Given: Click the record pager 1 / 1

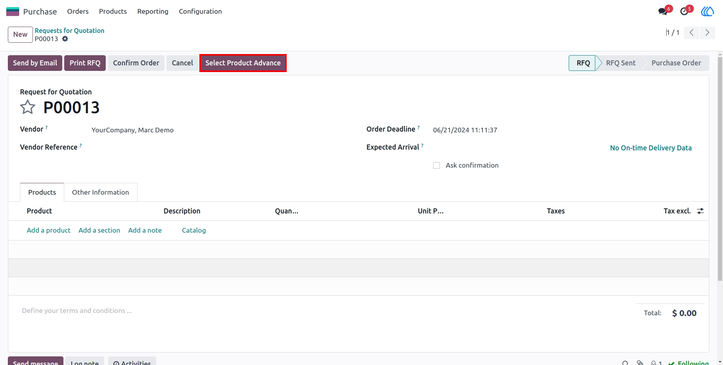Looking at the screenshot, I should click(x=672, y=33).
